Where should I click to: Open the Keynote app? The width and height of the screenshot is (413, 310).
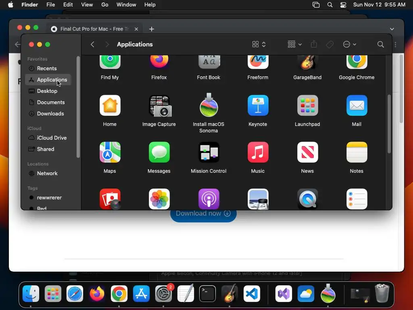pyautogui.click(x=258, y=105)
